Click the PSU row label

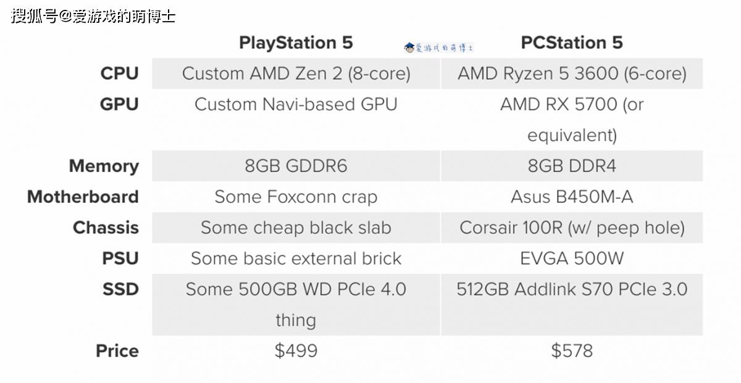click(x=120, y=258)
